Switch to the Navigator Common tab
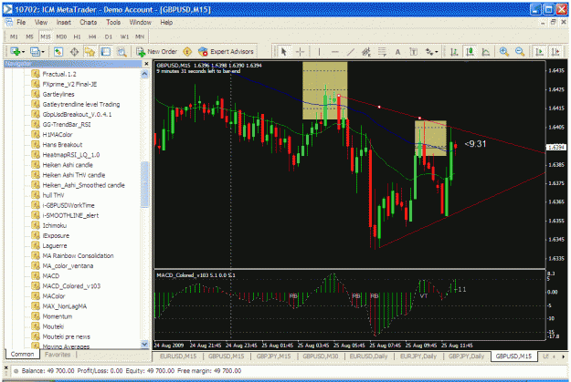 click(x=22, y=354)
